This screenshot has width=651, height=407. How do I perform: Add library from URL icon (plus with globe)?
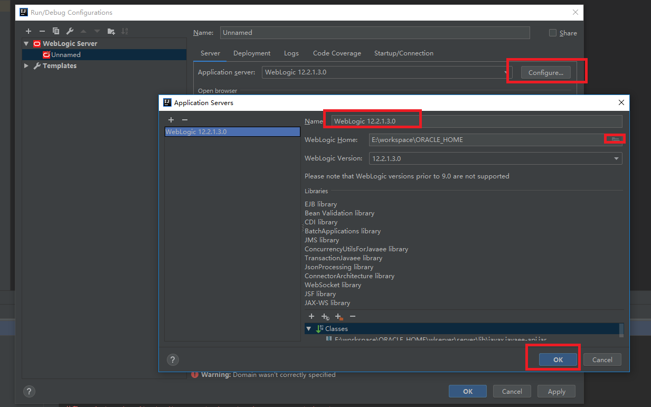tap(325, 316)
